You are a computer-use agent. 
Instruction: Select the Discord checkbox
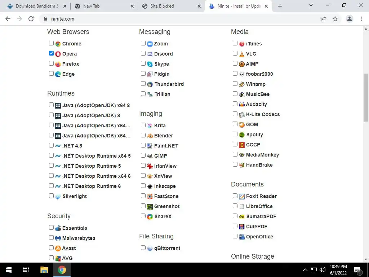(143, 53)
